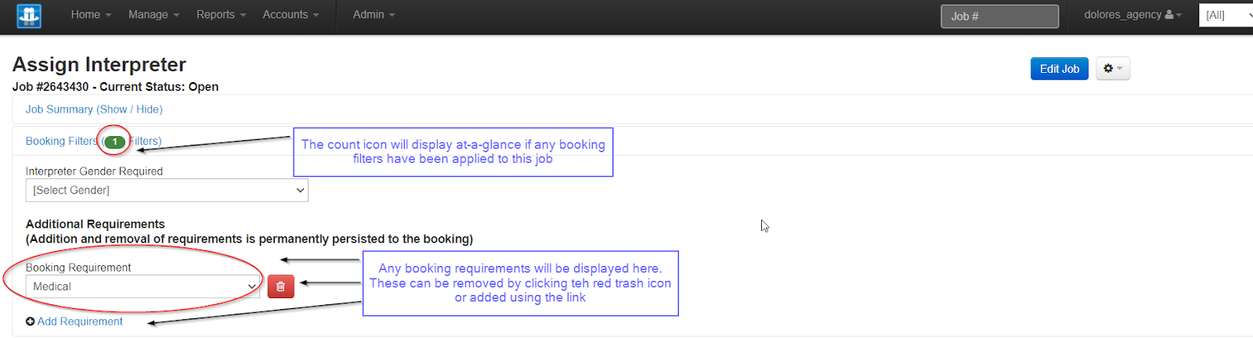The image size is (1253, 338).
Task: Open the Home menu
Action: [91, 15]
